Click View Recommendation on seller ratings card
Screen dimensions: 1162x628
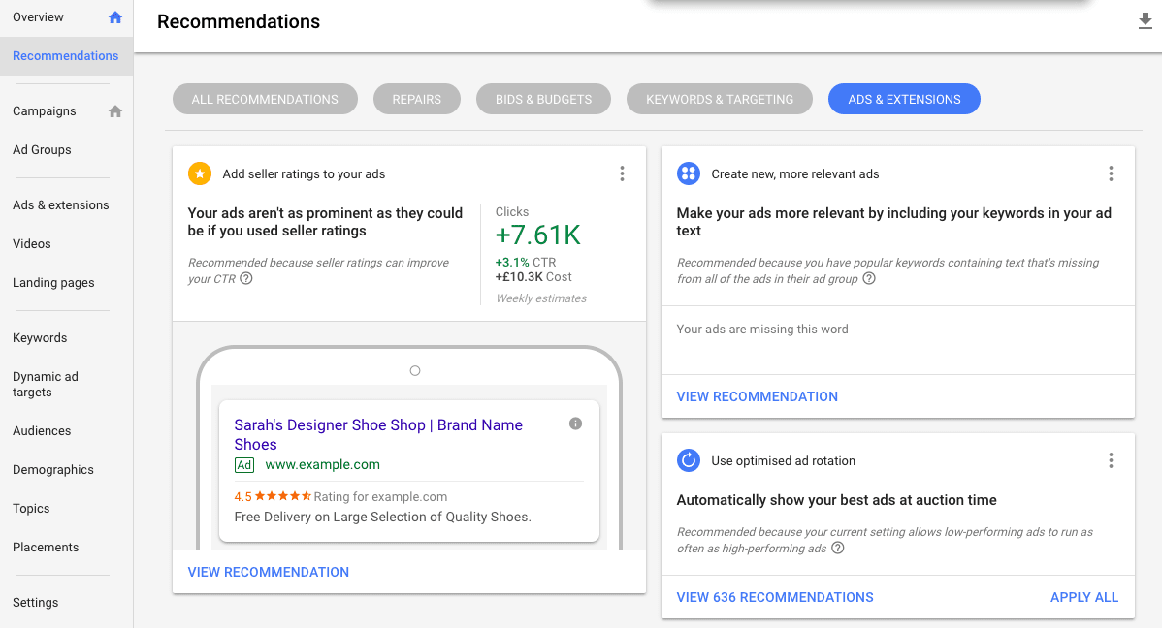(269, 572)
